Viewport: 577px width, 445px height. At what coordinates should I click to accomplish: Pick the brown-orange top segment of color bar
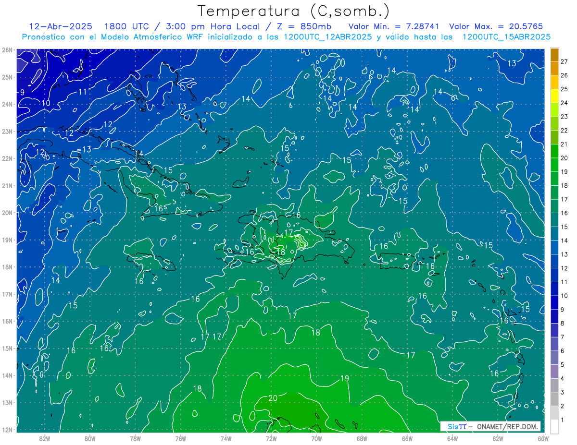click(554, 55)
